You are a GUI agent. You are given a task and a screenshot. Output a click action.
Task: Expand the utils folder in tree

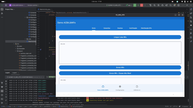[25, 39]
